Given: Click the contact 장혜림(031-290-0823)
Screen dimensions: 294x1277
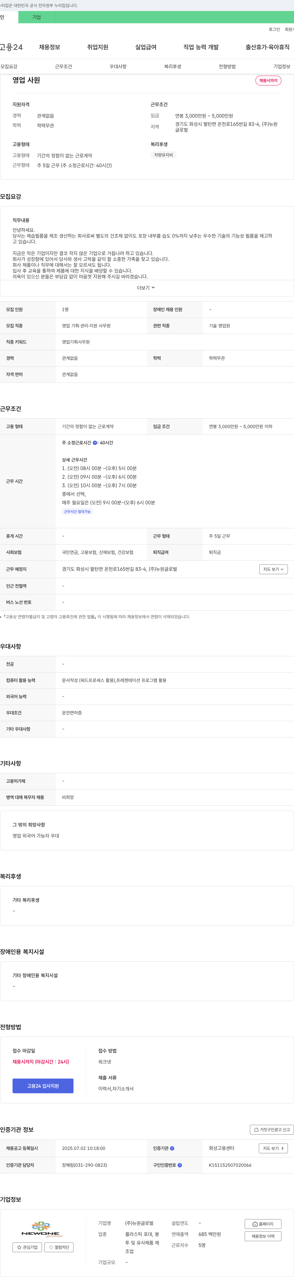Looking at the screenshot, I should tap(84, 1165).
